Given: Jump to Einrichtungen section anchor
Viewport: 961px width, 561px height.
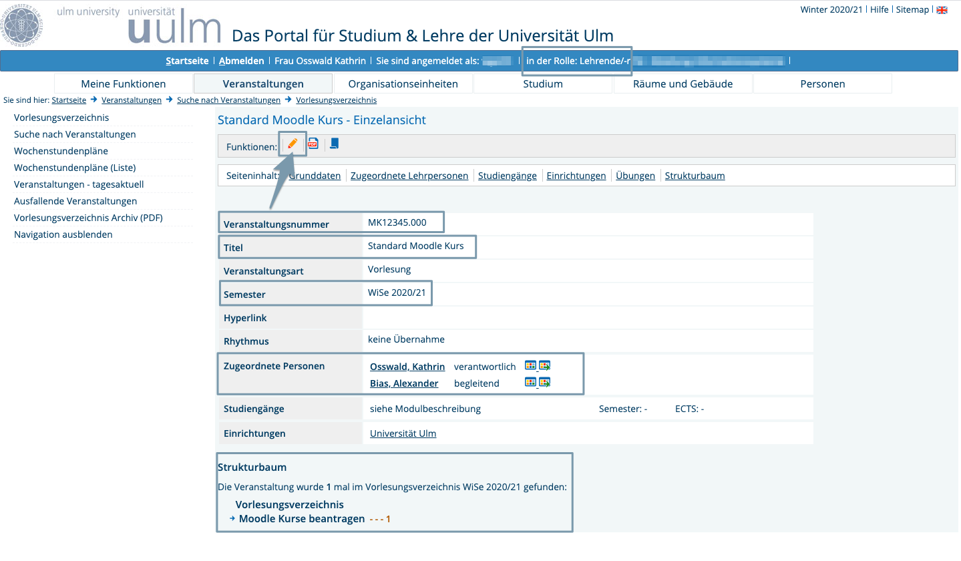Looking at the screenshot, I should point(576,176).
